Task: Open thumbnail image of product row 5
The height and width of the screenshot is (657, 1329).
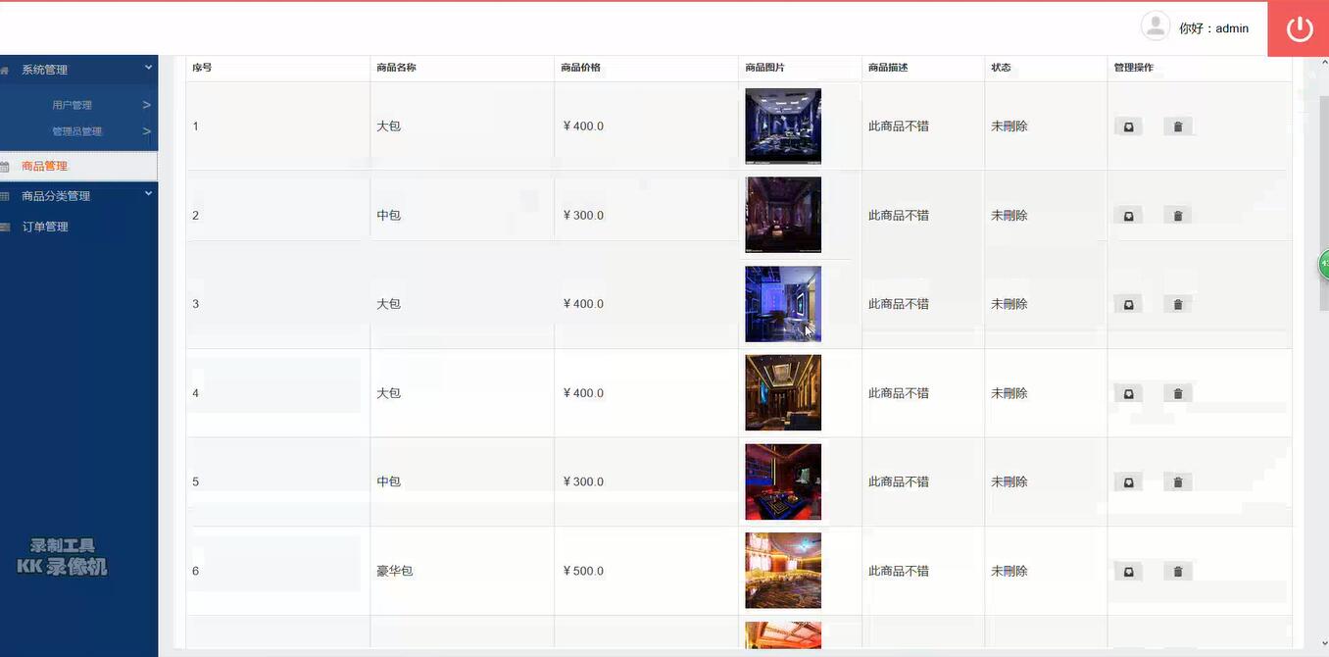Action: point(783,481)
